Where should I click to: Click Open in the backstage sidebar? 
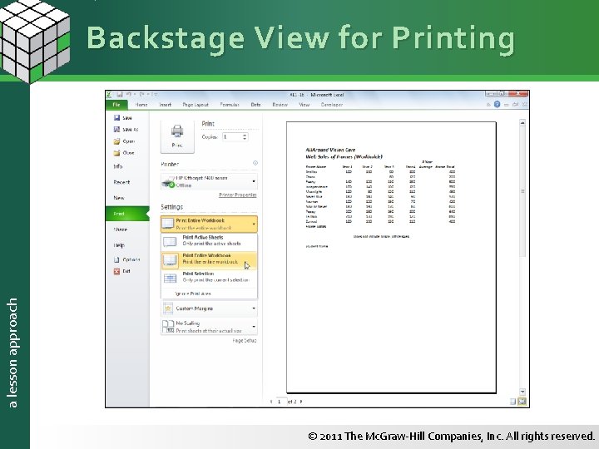point(124,141)
